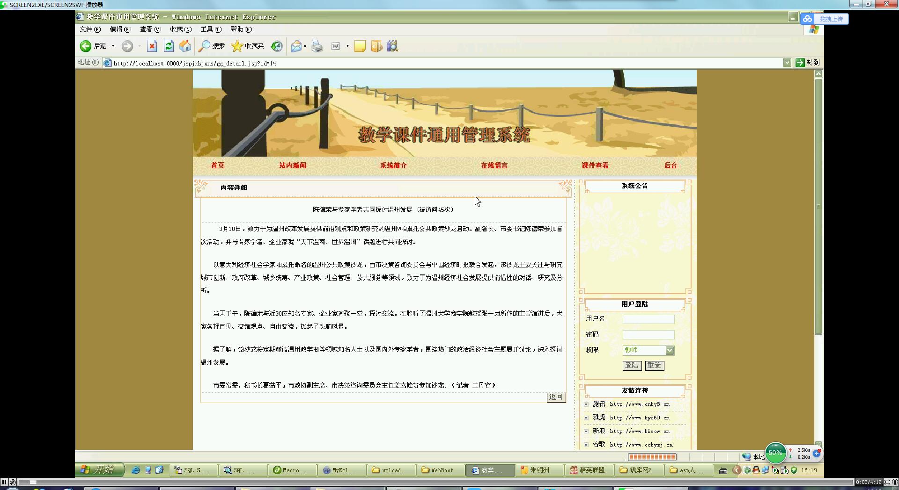This screenshot has width=899, height=490.
Task: Expand Forward button history dropdown arrow
Action: tap(139, 46)
